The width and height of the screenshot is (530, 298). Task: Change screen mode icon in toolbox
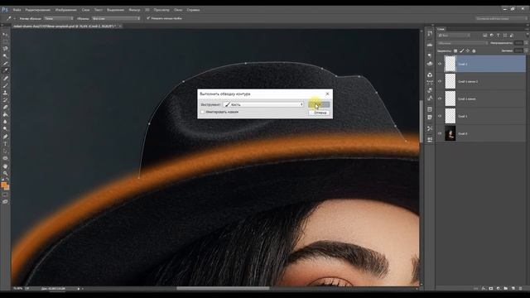(5, 202)
